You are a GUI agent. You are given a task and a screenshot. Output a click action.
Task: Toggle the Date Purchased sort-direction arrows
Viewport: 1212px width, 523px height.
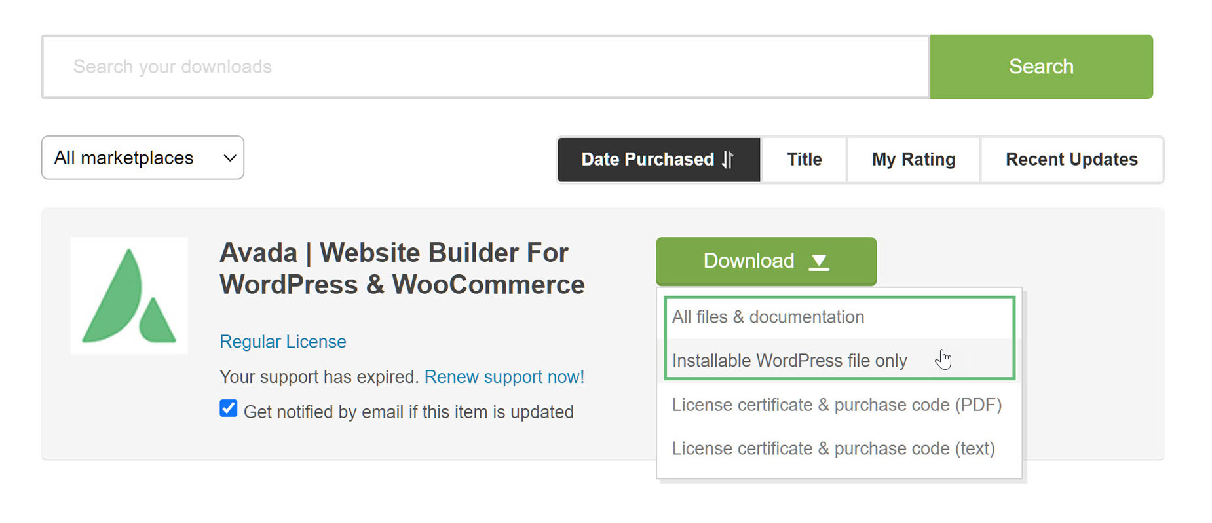point(727,160)
